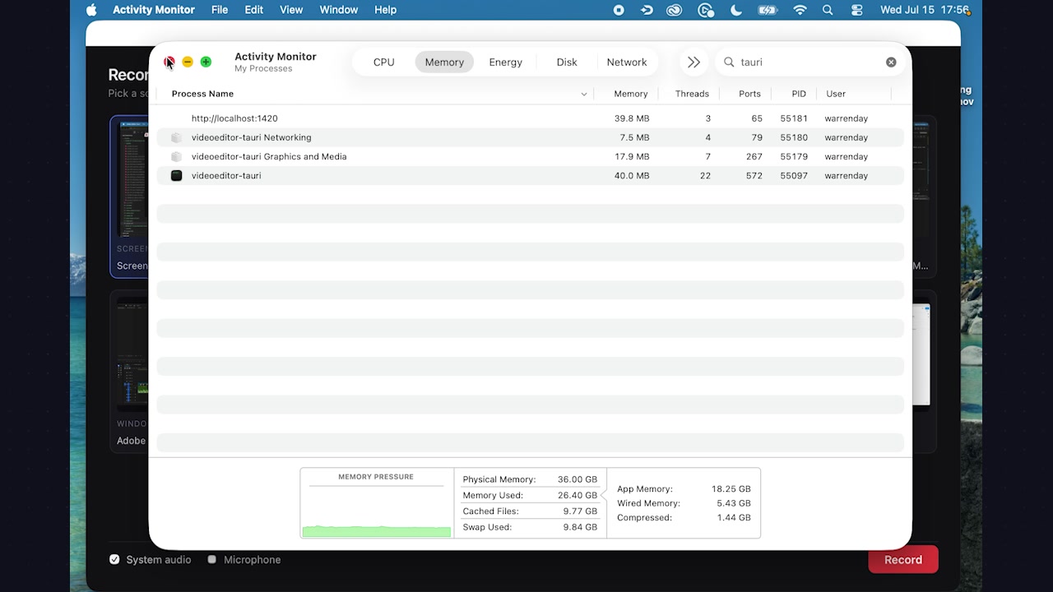Open the Activity Monitor app menu
Screen dimensions: 1053x592
pyautogui.click(x=154, y=10)
